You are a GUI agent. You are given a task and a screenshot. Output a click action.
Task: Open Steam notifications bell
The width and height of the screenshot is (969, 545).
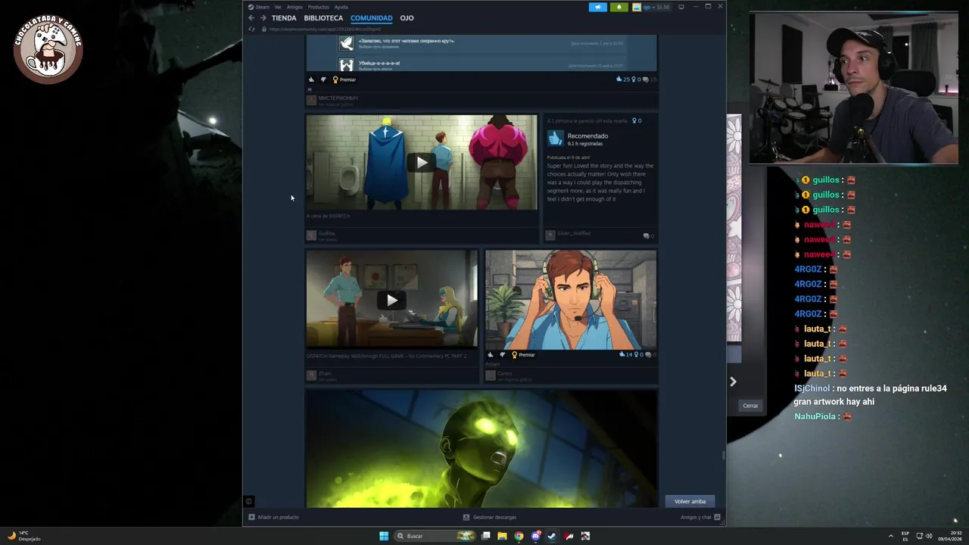click(x=618, y=7)
